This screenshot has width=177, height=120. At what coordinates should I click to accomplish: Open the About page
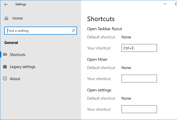[15, 79]
